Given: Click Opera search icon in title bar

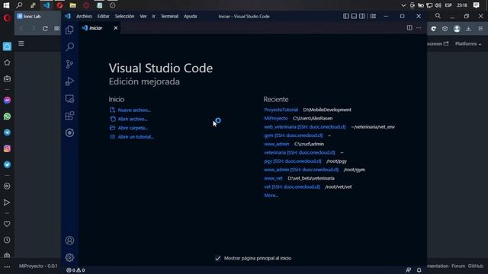Looking at the screenshot, I should click(x=438, y=16).
